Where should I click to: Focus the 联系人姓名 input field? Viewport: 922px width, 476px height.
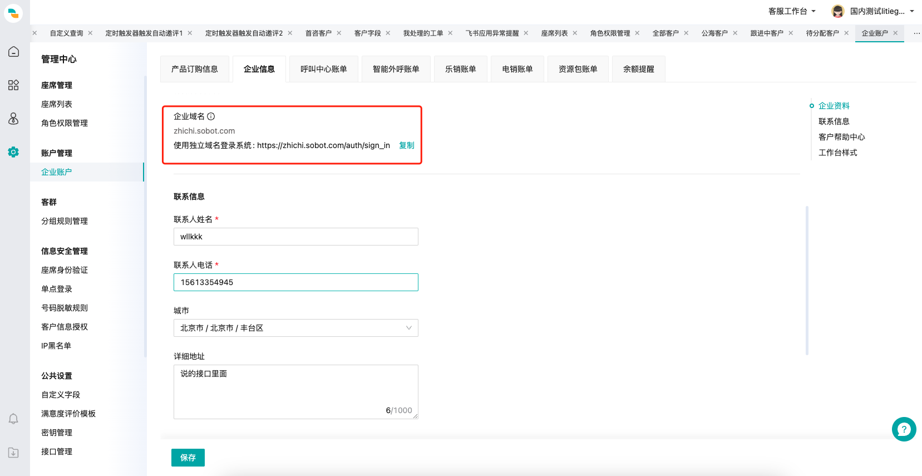[296, 237]
